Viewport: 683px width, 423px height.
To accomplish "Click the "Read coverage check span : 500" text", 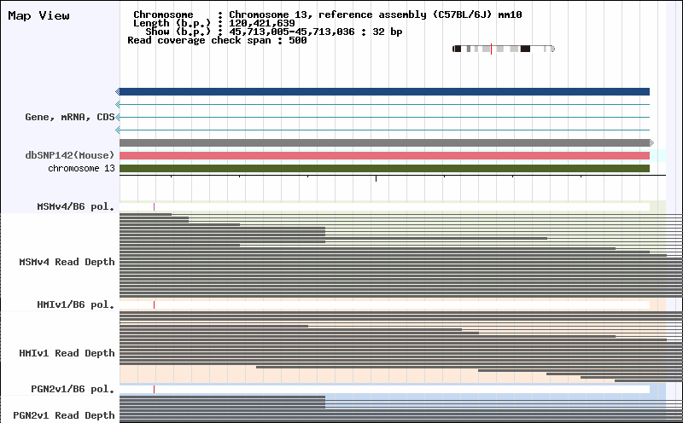I will (217, 40).
